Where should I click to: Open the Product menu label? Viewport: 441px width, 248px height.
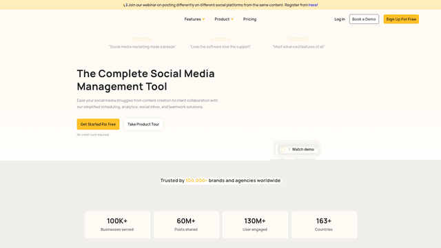pos(222,19)
